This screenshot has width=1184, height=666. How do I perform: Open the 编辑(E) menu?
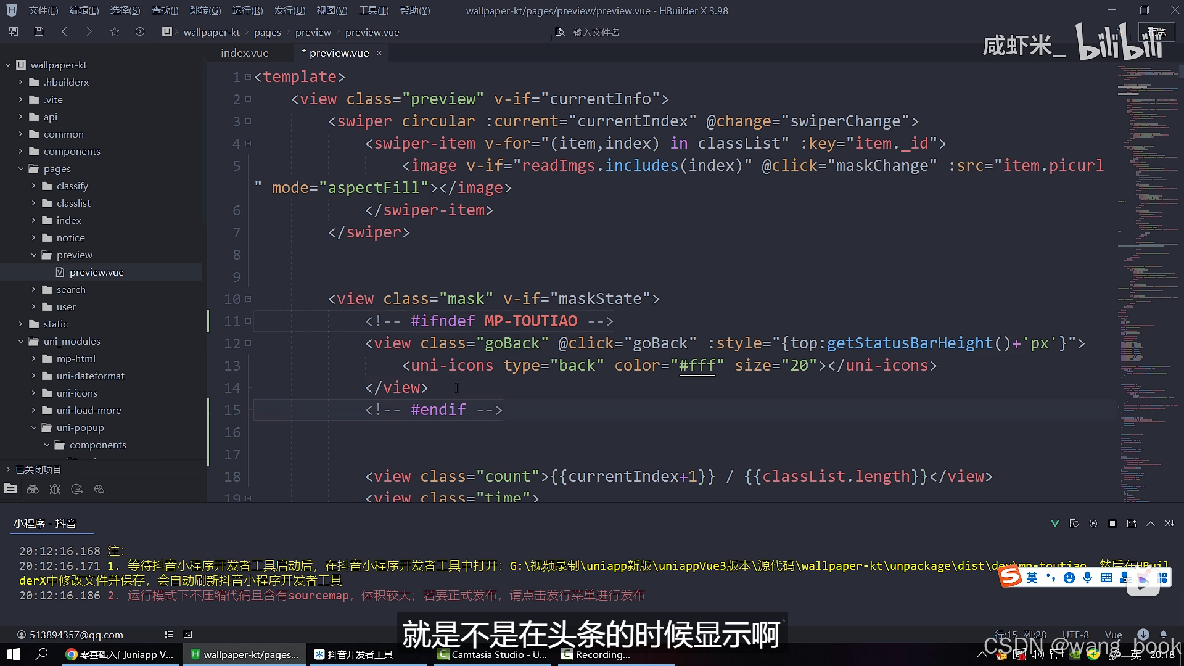pos(84,10)
